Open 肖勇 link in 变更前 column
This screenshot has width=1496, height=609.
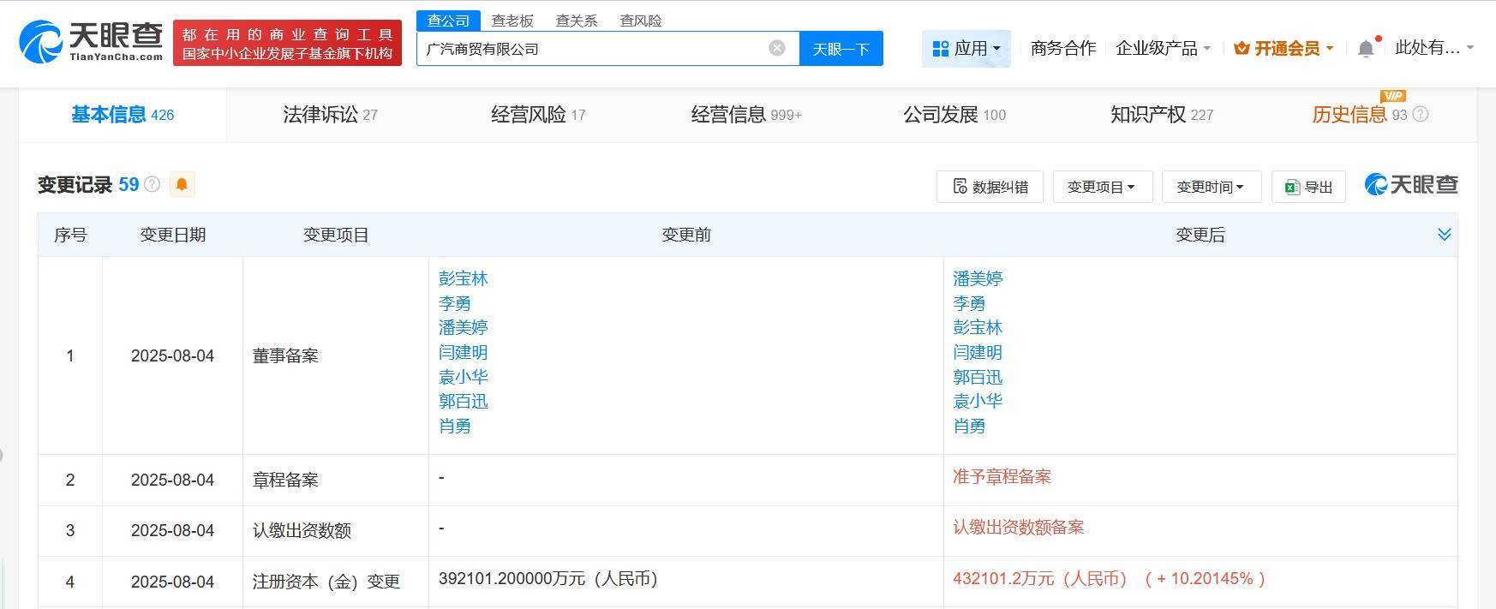pos(454,426)
